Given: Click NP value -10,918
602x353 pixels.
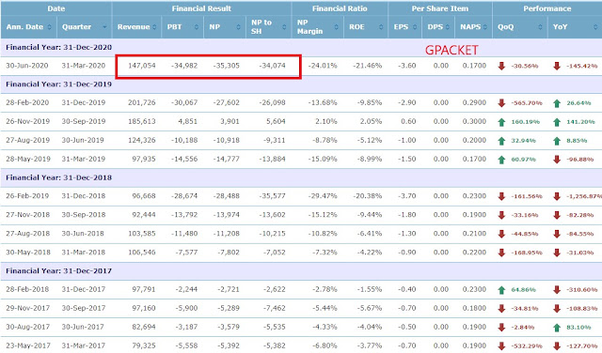Looking at the screenshot, I should pos(226,140).
